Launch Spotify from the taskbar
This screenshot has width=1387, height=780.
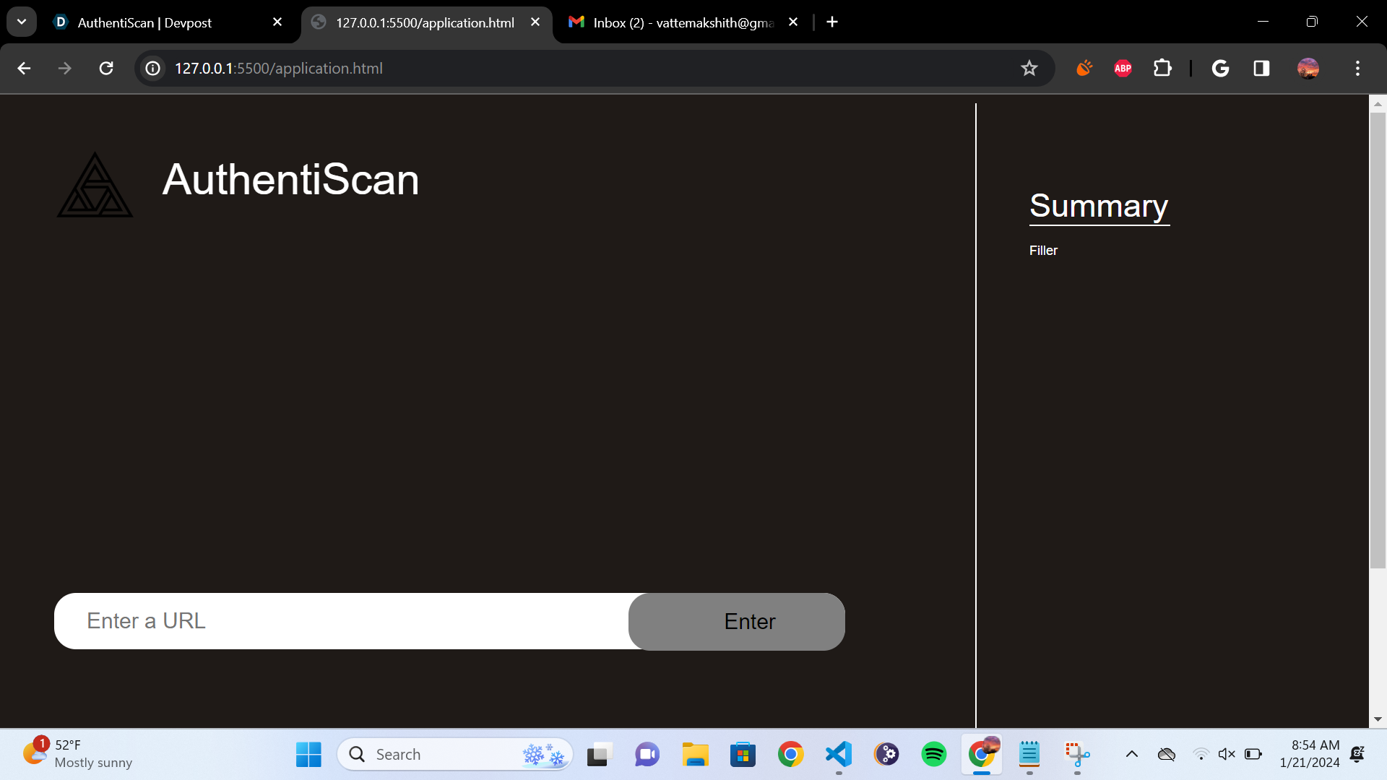[x=933, y=754]
